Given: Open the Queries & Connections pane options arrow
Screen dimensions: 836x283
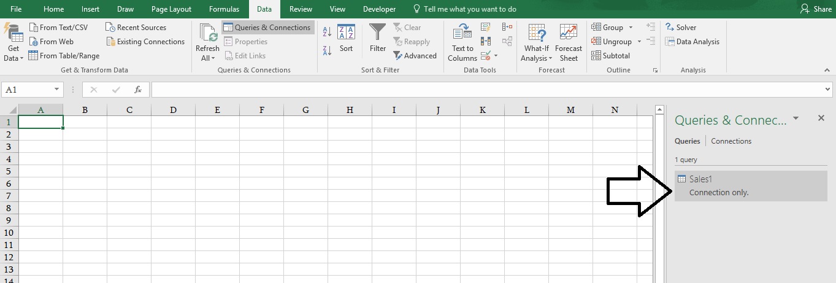Looking at the screenshot, I should pyautogui.click(x=796, y=118).
